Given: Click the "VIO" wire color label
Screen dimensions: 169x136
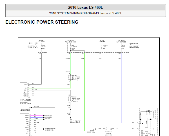Looking at the screenshot, I should [35, 115].
